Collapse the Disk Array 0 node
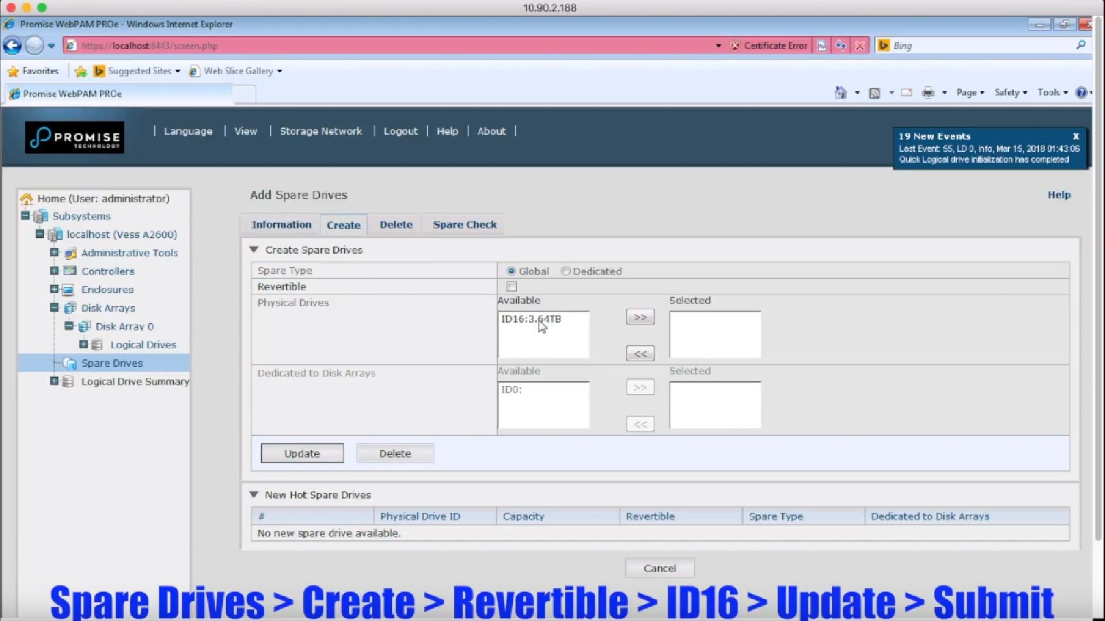Viewport: 1105px width, 621px height. click(68, 326)
